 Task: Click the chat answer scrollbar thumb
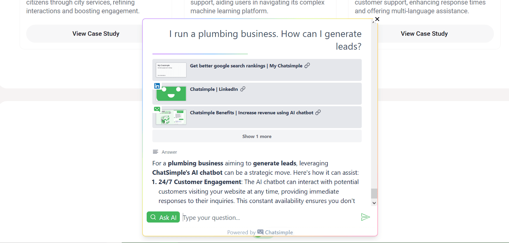[374, 193]
